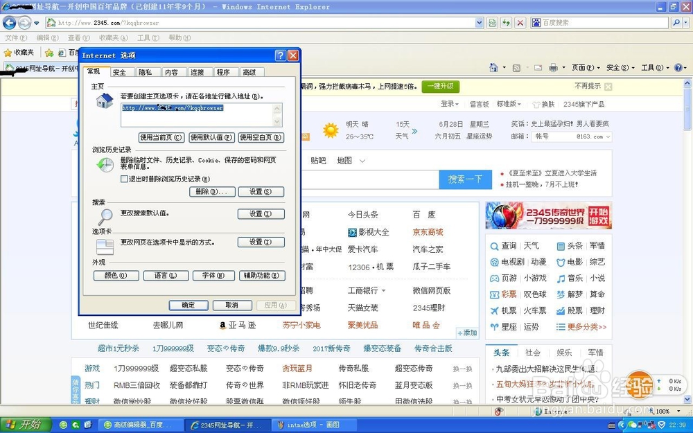693x433 pixels.
Task: Click the Refresh icon beside address bar
Action: (x=506, y=23)
